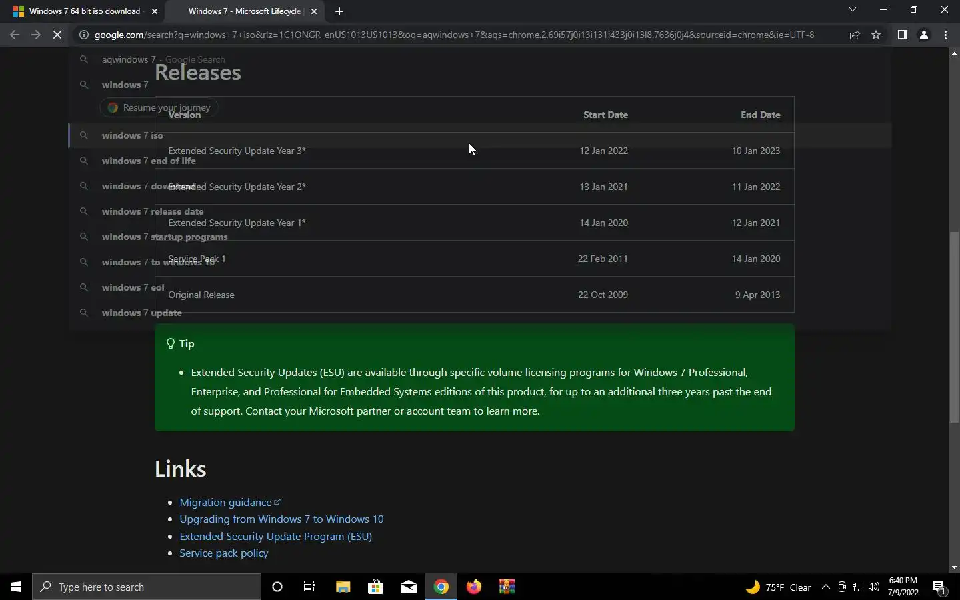Click the address bar URL
960x600 pixels.
454,35
